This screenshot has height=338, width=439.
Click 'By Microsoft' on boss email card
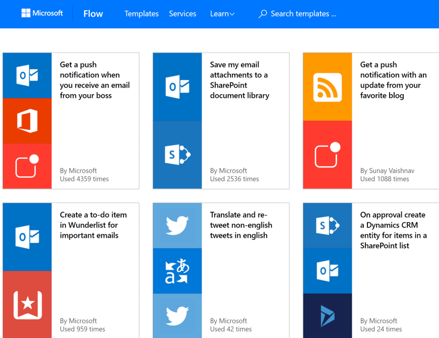(x=78, y=171)
